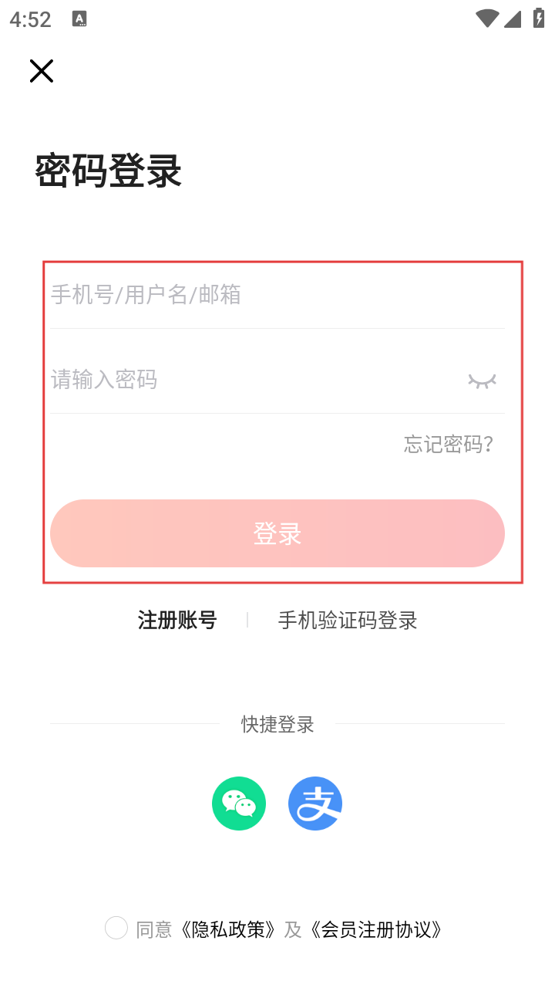Check the agreement consent circle
Image resolution: width=555 pixels, height=988 pixels.
[116, 928]
